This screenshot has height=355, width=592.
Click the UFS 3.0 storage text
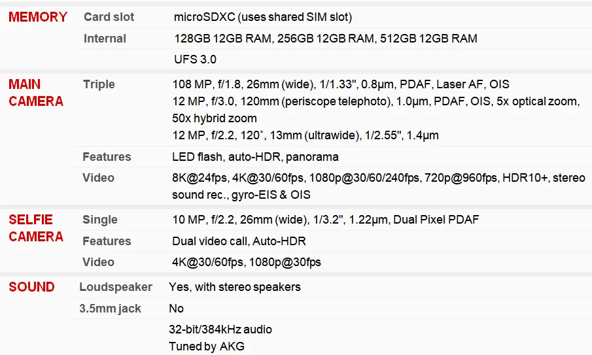coord(195,59)
